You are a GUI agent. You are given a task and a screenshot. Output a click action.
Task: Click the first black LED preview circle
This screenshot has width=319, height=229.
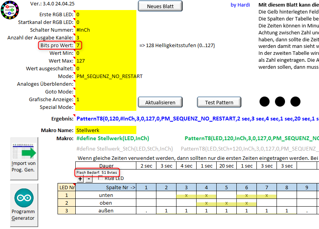click(265, 102)
